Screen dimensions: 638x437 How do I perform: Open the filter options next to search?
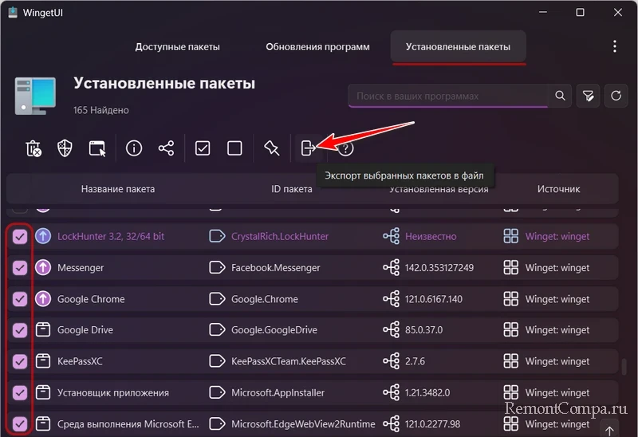point(588,96)
